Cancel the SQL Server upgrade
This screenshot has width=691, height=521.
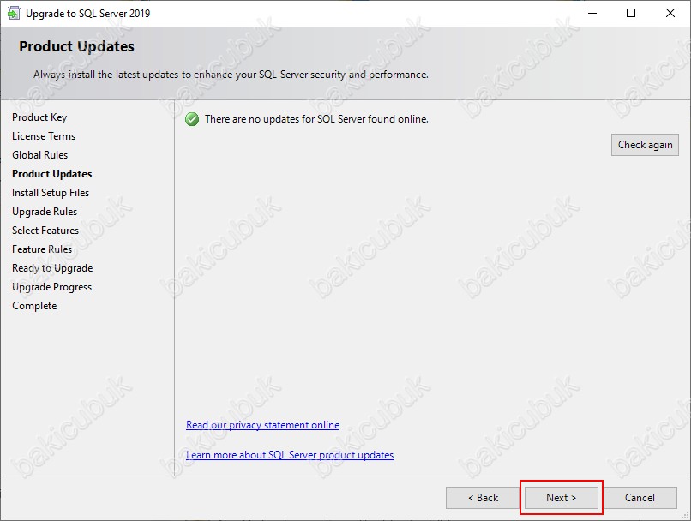click(x=640, y=498)
